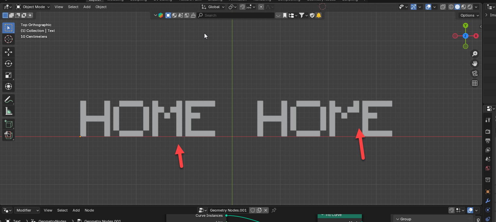Open the Node menu in node editor
The width and height of the screenshot is (496, 222).
[89, 210]
